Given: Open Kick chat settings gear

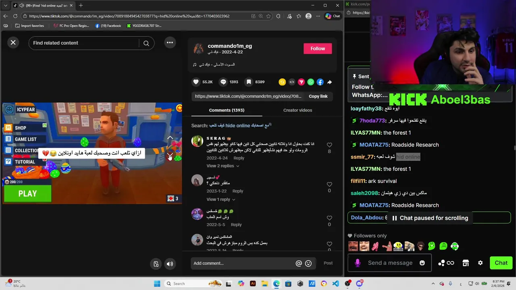Looking at the screenshot, I should coord(480,263).
